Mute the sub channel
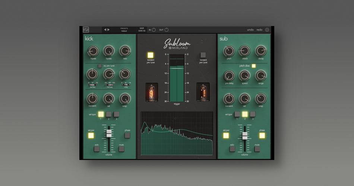This screenshot has width=354, height=186. tap(257, 149)
